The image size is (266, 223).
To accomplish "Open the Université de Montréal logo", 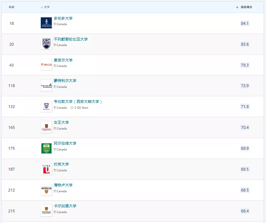I will tap(46, 86).
